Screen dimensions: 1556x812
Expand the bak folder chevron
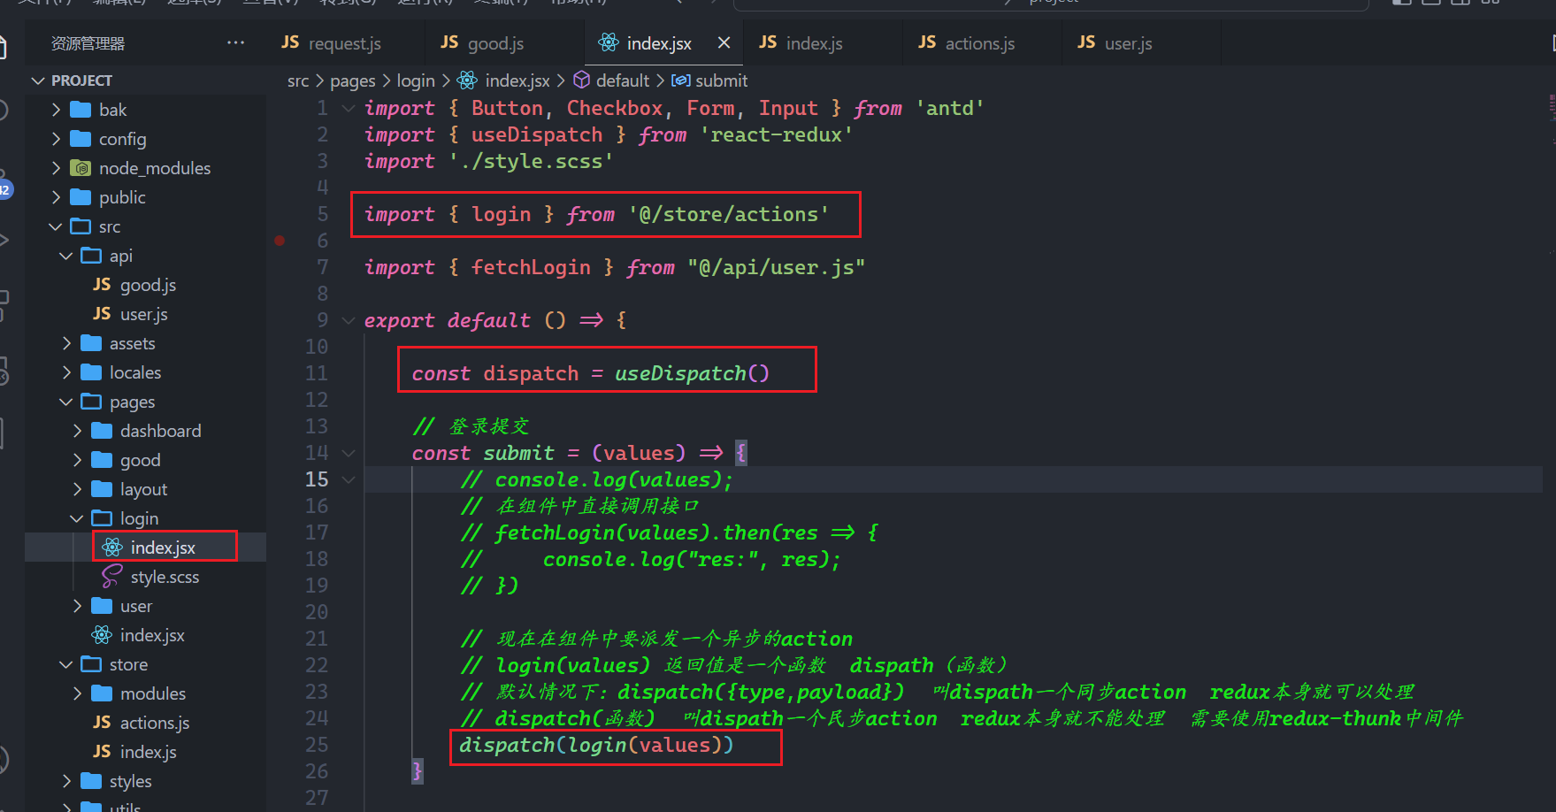56,110
